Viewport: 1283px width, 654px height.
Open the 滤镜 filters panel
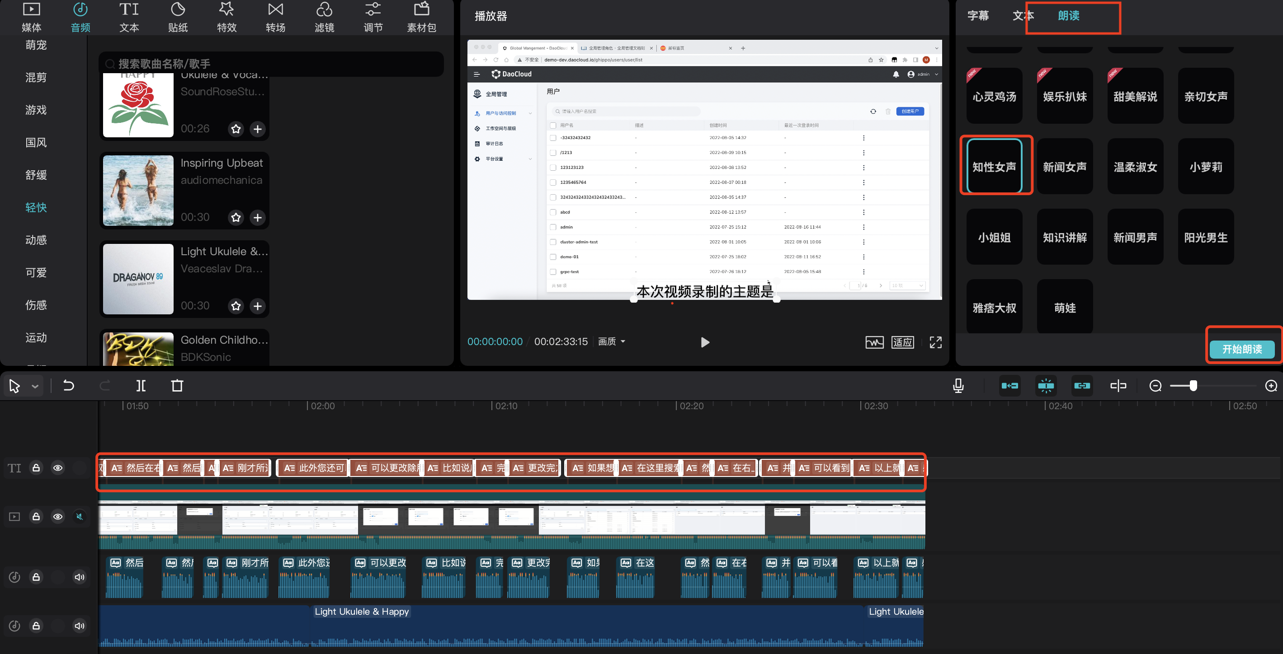pyautogui.click(x=324, y=17)
